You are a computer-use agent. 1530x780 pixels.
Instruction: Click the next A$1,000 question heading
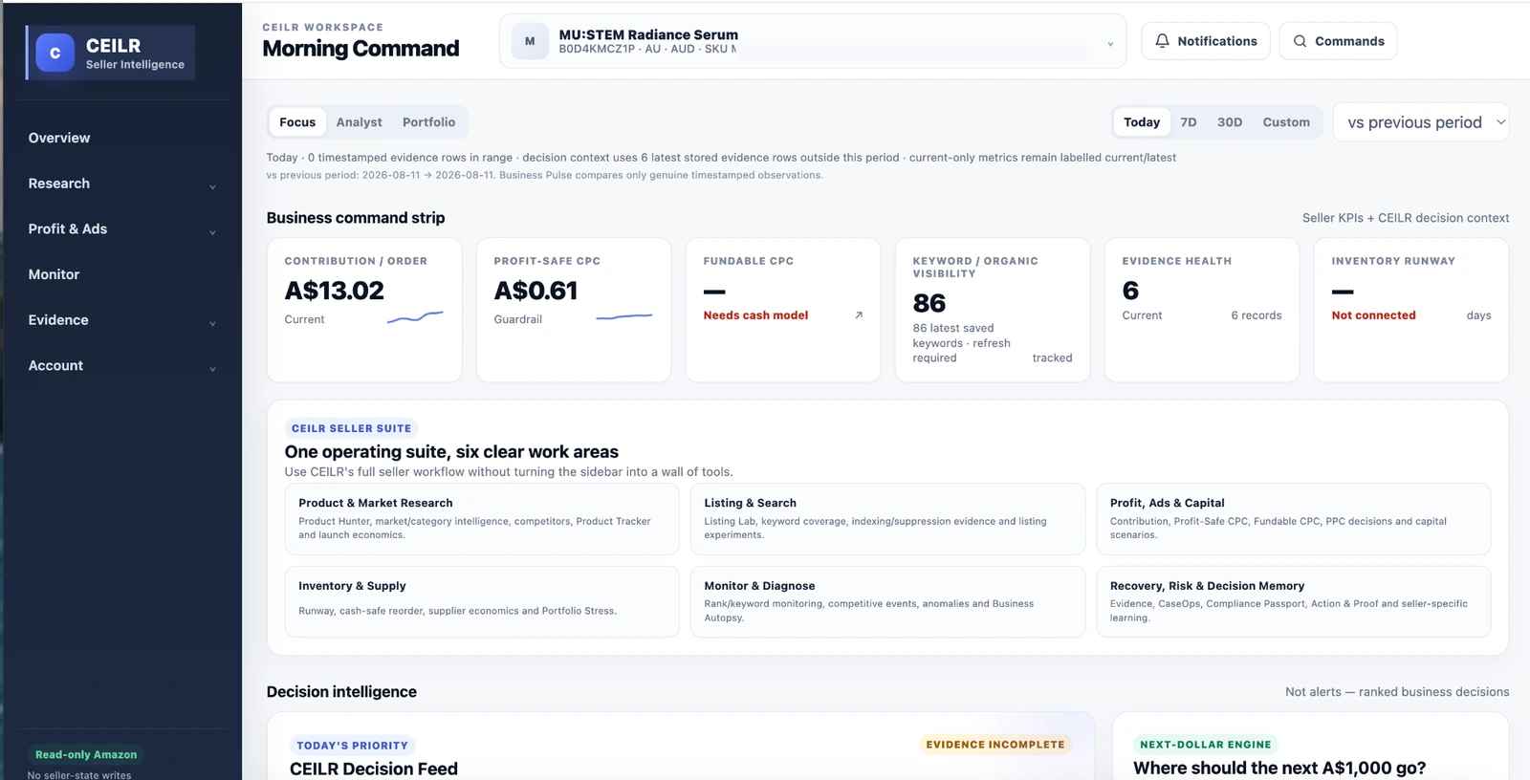pos(1279,769)
